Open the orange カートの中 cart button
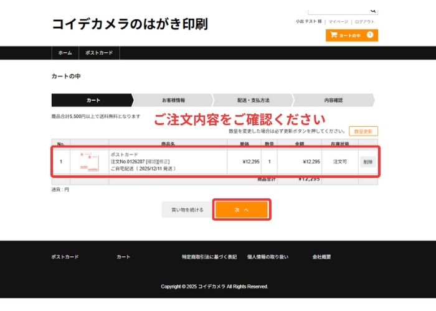The image size is (436, 311). click(351, 35)
